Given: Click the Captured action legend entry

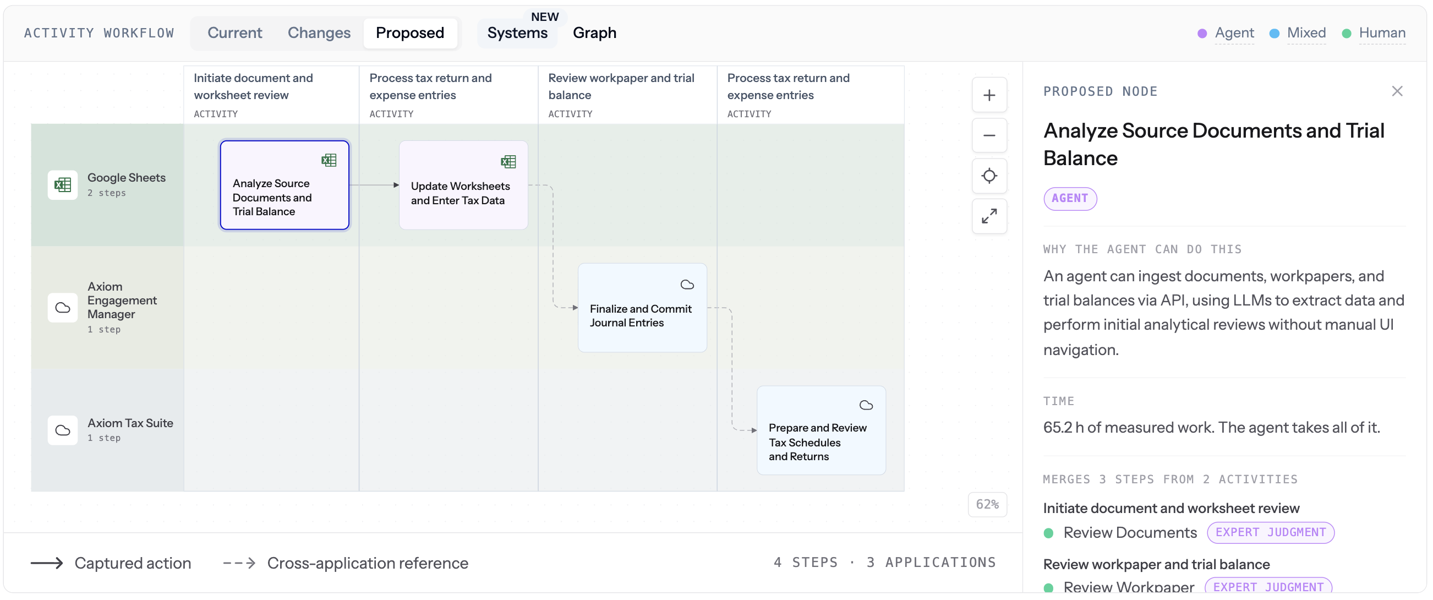Looking at the screenshot, I should pyautogui.click(x=111, y=563).
